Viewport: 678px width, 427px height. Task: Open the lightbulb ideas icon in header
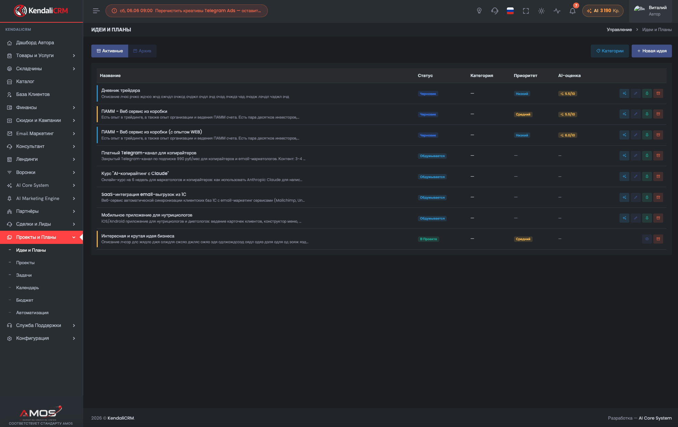tap(479, 11)
